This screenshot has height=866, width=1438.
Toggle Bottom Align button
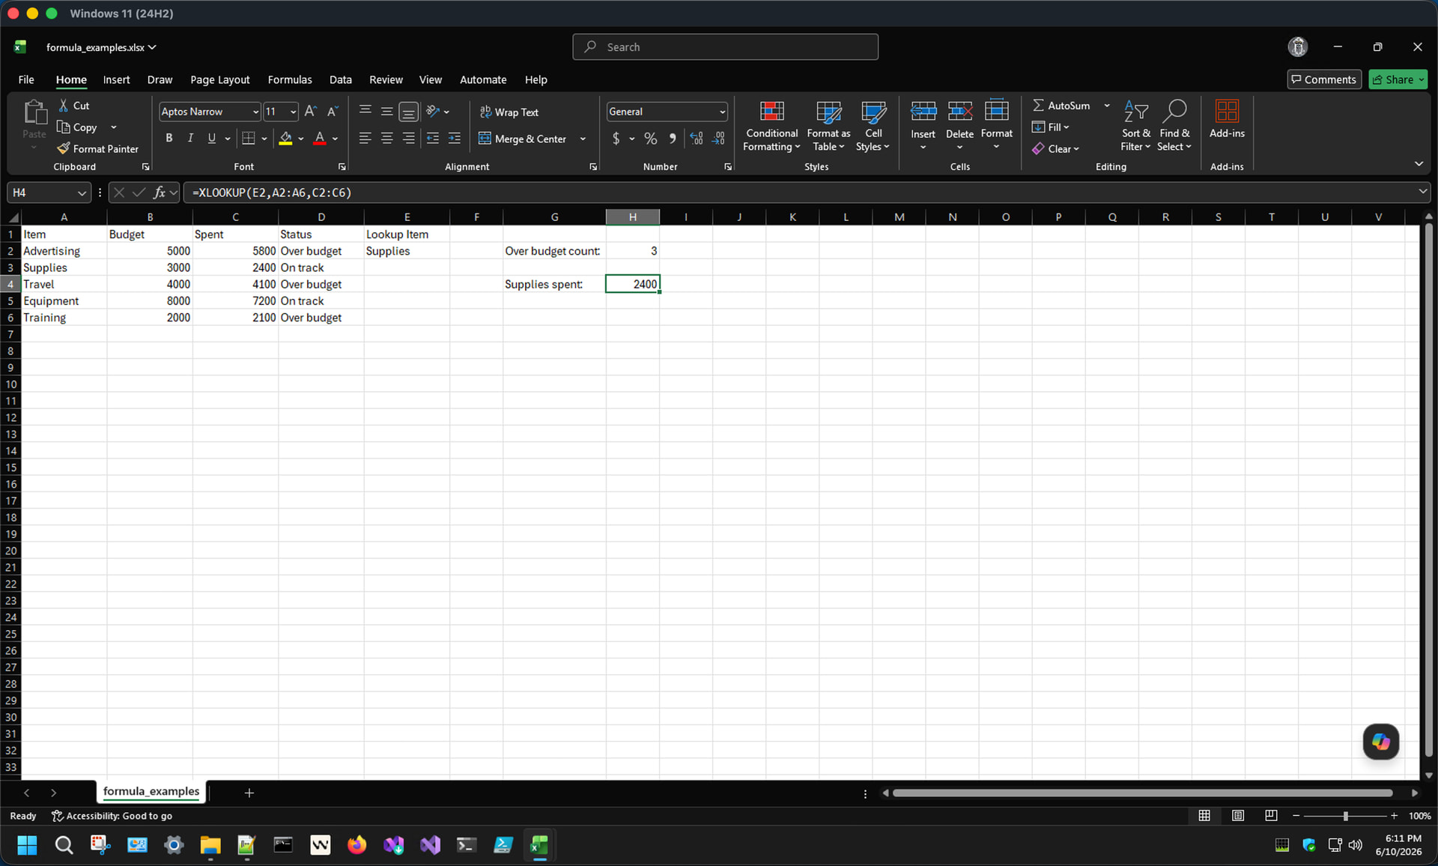click(x=408, y=111)
